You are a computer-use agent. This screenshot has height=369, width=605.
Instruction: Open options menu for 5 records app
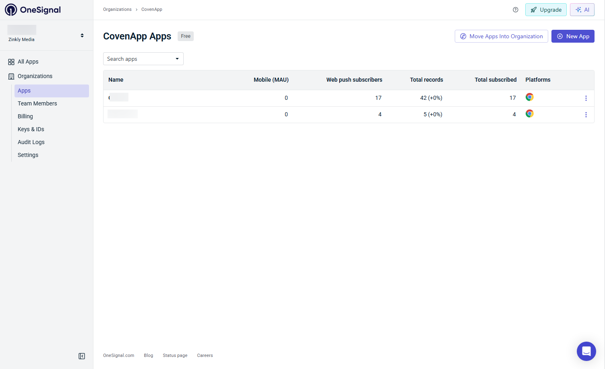tap(586, 115)
